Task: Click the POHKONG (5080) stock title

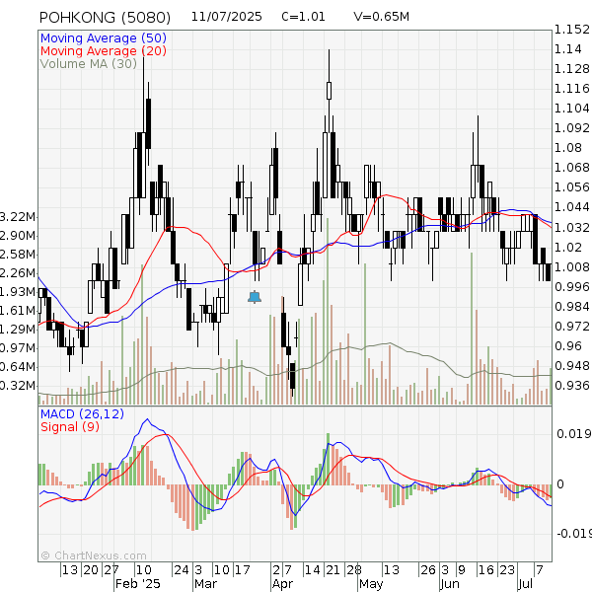Action: pos(105,18)
